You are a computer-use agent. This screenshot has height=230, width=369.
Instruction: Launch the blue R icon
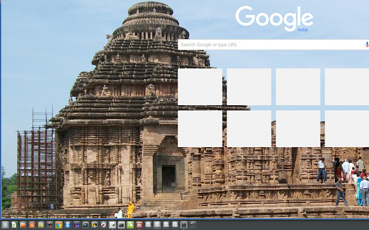point(68,225)
